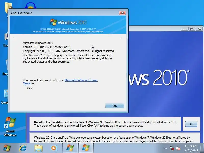Maximize the background Windows 2010 window
The width and height of the screenshot is (204, 153).
[x=192, y=29]
